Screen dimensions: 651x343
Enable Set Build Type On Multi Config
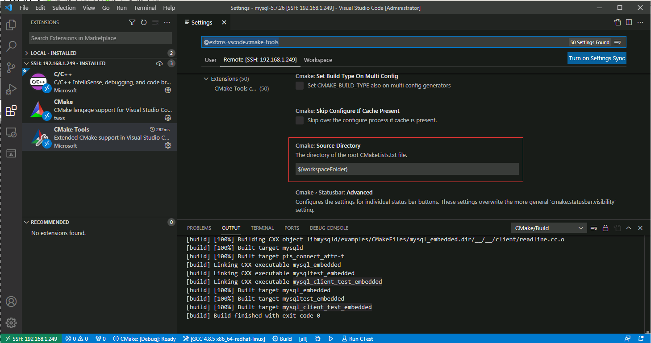(300, 86)
